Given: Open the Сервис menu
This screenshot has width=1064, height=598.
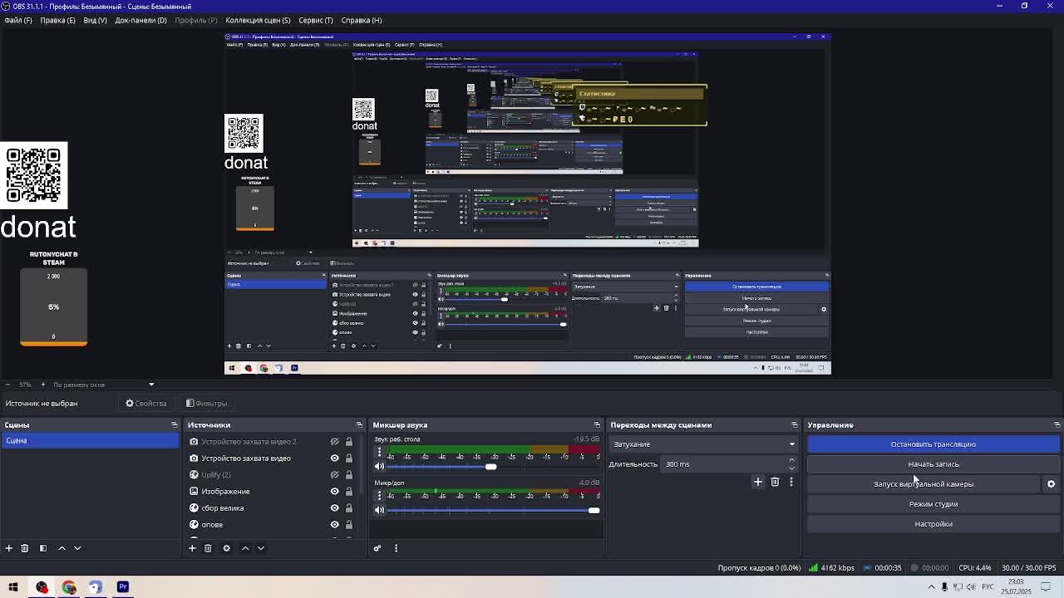Looking at the screenshot, I should point(315,20).
